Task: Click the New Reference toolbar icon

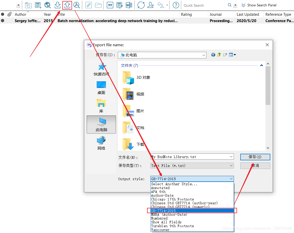Action: coord(38,5)
